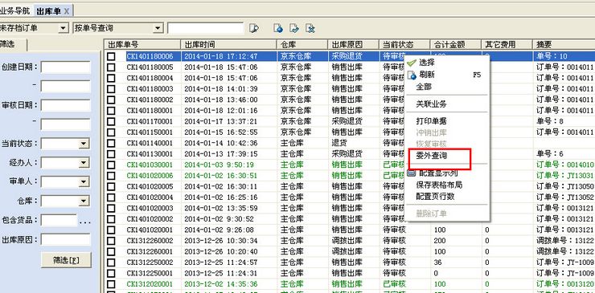Viewport: 595px width, 293px height.
Task: Open the 当前状态 filter dropdown
Action: (84, 144)
